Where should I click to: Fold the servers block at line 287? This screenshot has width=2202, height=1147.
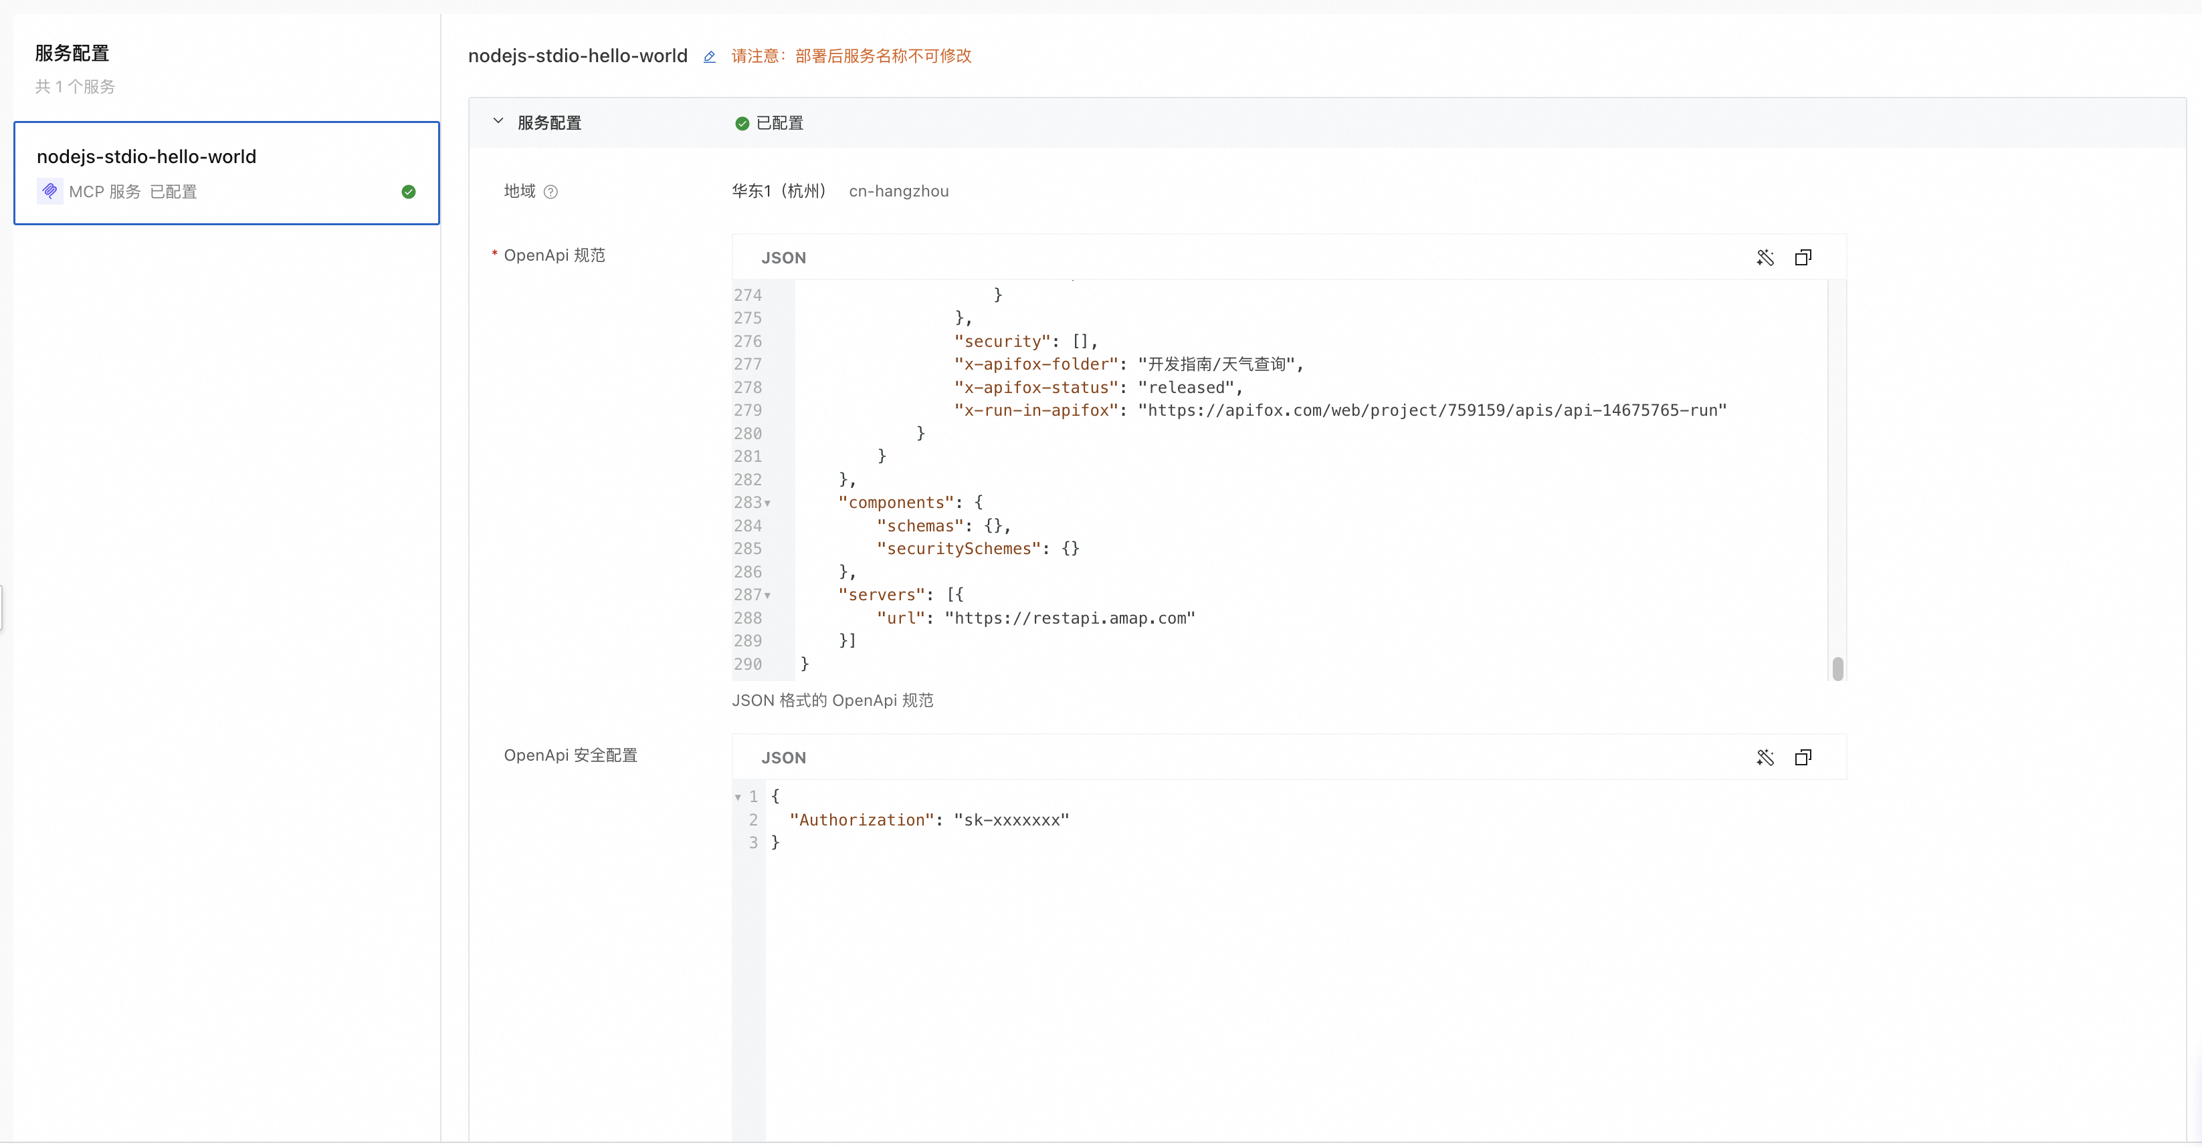[768, 596]
